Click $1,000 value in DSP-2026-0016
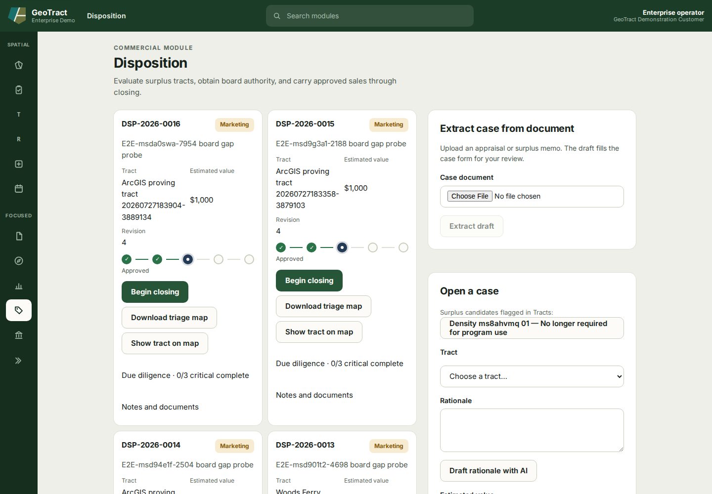This screenshot has height=494, width=712. [202, 200]
